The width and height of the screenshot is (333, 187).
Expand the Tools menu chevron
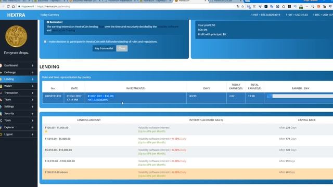(33, 121)
